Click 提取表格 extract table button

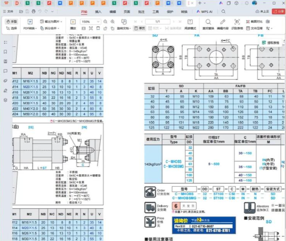pos(271,43)
